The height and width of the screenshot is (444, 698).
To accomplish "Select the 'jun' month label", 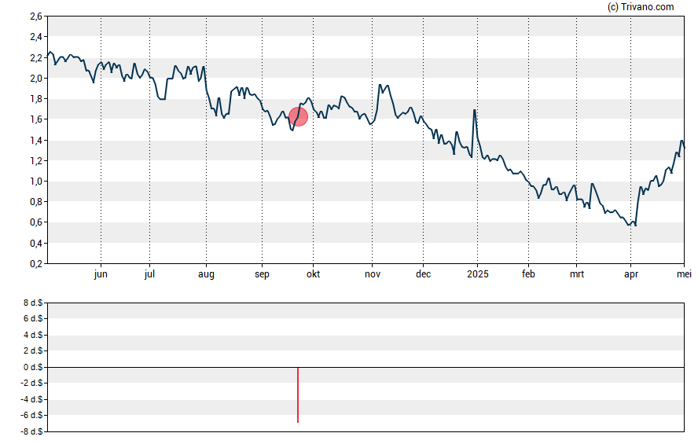I will pyautogui.click(x=101, y=274).
